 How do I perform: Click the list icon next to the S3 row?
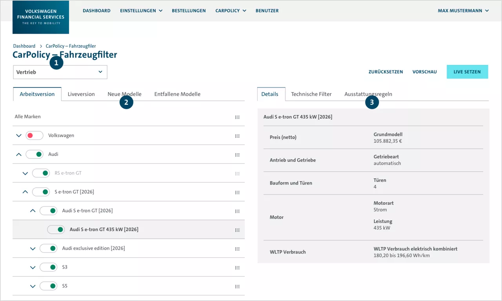[x=237, y=267]
